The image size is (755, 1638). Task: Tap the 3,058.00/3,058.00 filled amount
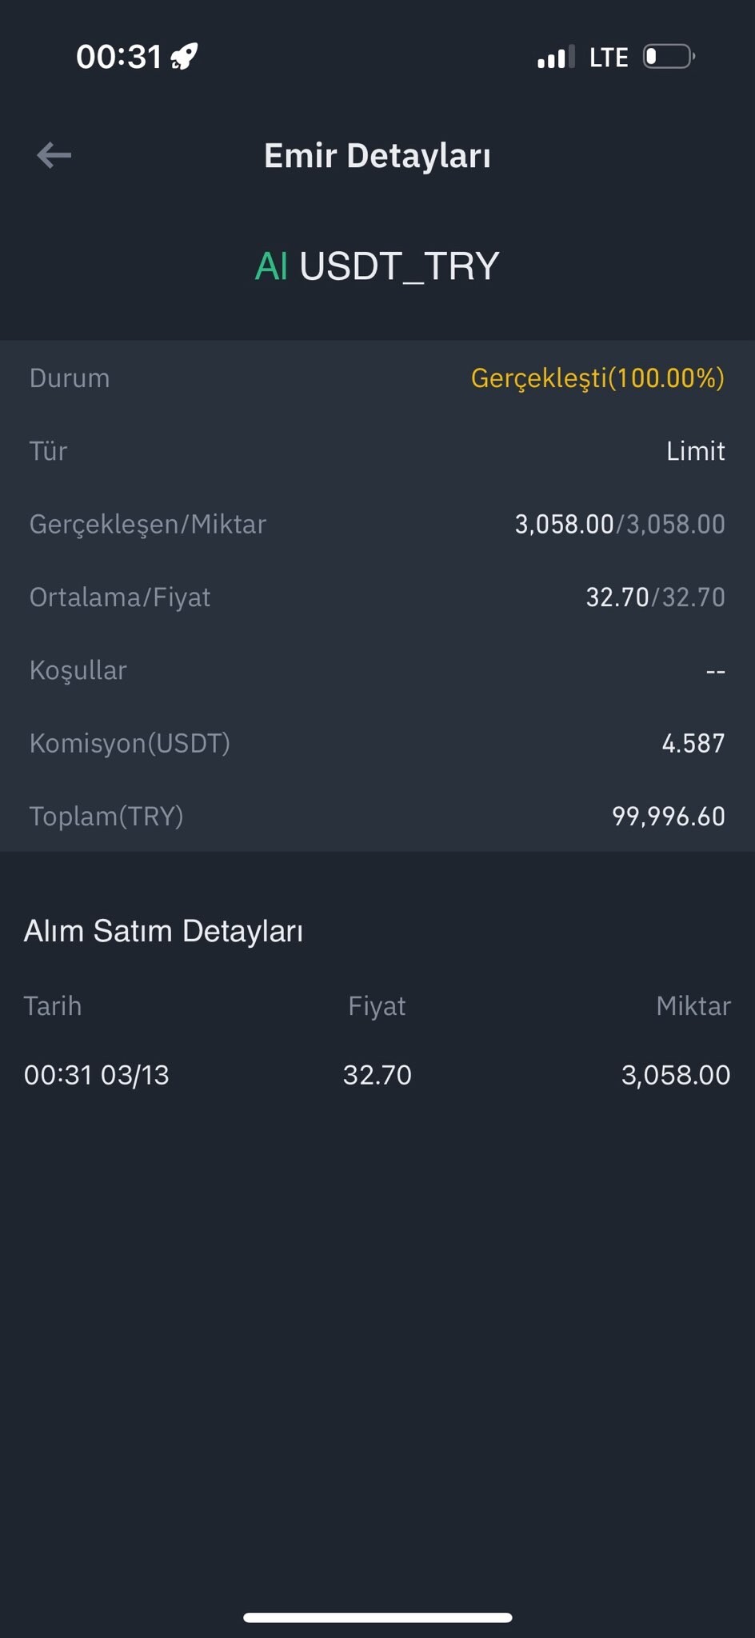tap(620, 525)
